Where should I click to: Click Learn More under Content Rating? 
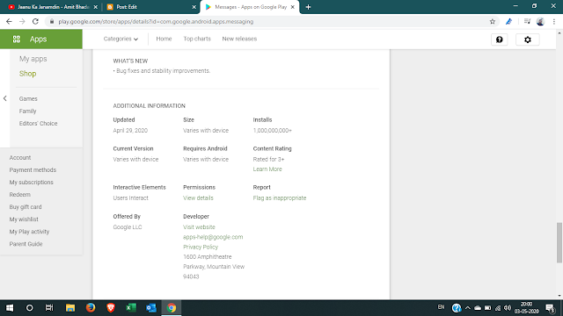(x=267, y=169)
